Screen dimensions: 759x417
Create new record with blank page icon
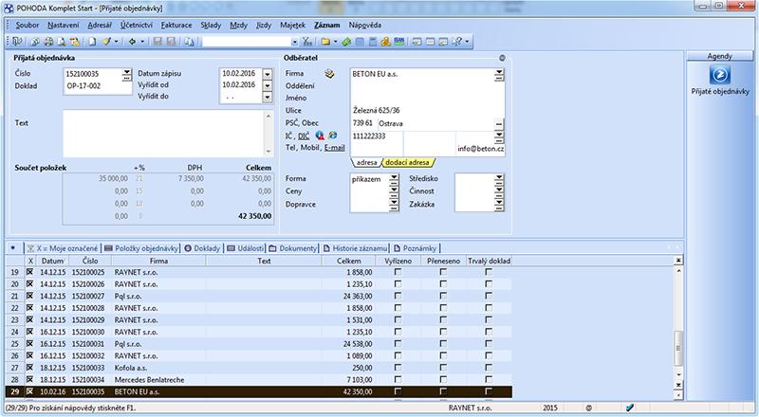click(92, 42)
